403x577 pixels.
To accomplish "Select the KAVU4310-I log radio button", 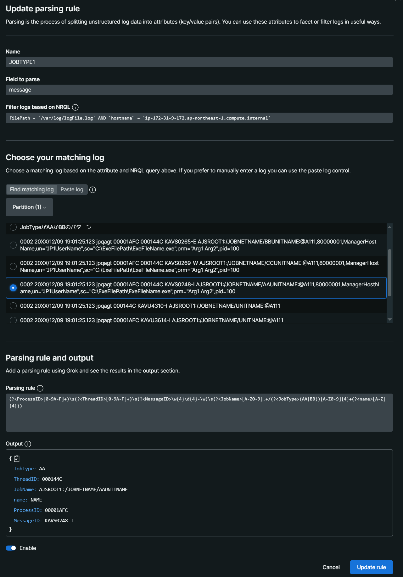I will coord(13,306).
